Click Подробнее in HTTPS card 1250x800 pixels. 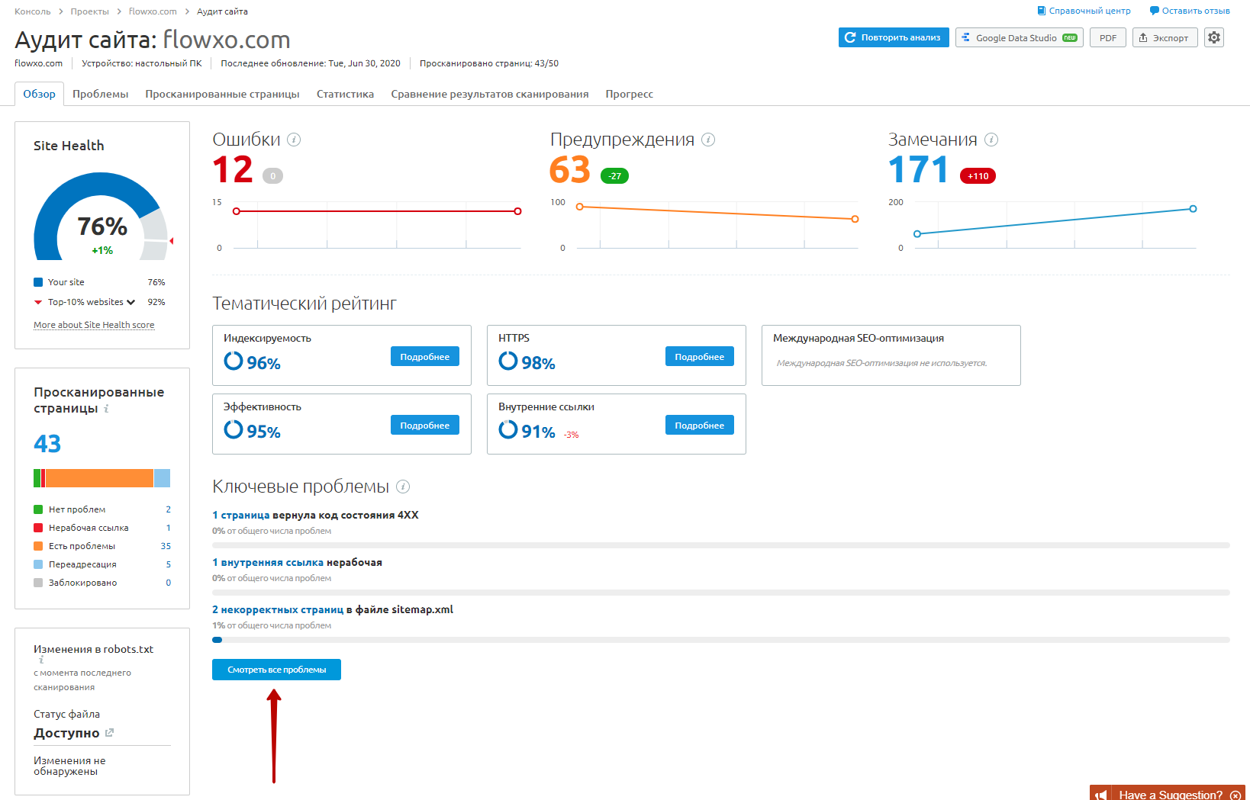[x=699, y=356]
